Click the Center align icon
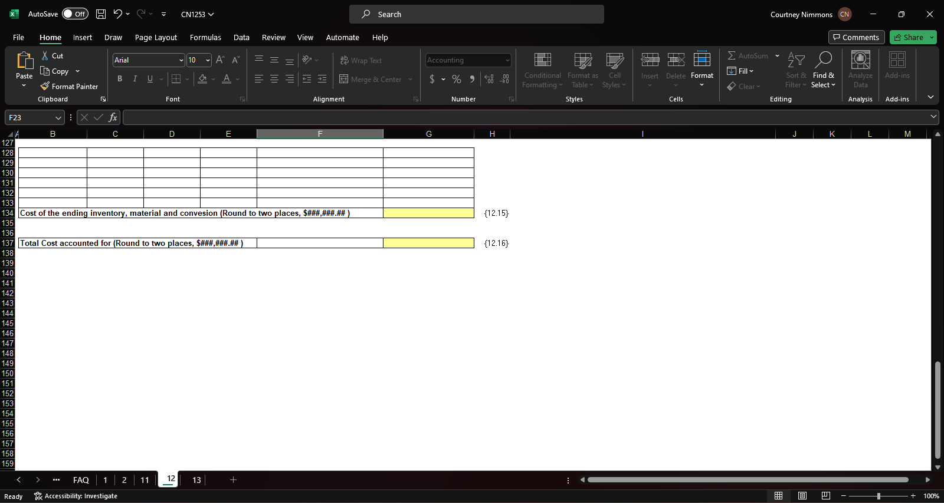The height and width of the screenshot is (503, 944). pos(274,79)
